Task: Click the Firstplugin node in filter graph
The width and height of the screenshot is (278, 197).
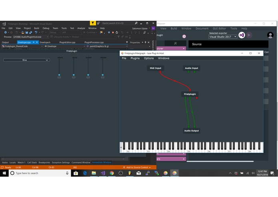Action: pyautogui.click(x=190, y=94)
